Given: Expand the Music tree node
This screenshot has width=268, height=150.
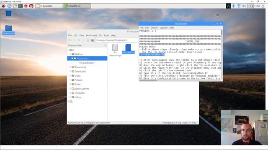Looking at the screenshot, I should click(70, 76).
